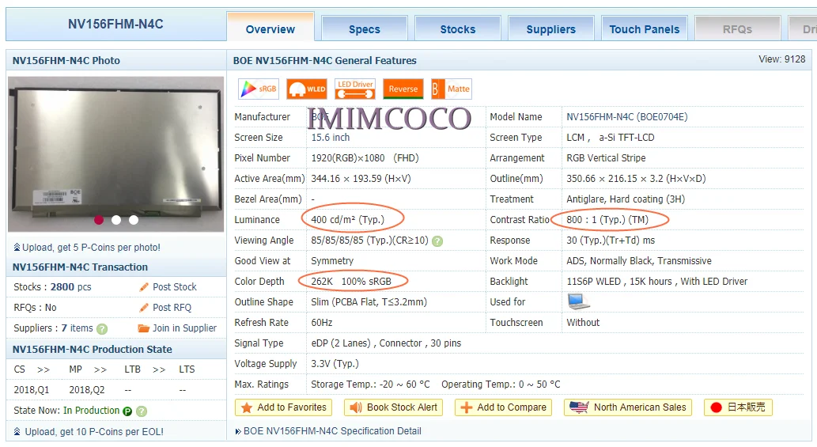Click the eDP (2 Lanes) signal type value
This screenshot has width=817, height=447.
pos(386,343)
